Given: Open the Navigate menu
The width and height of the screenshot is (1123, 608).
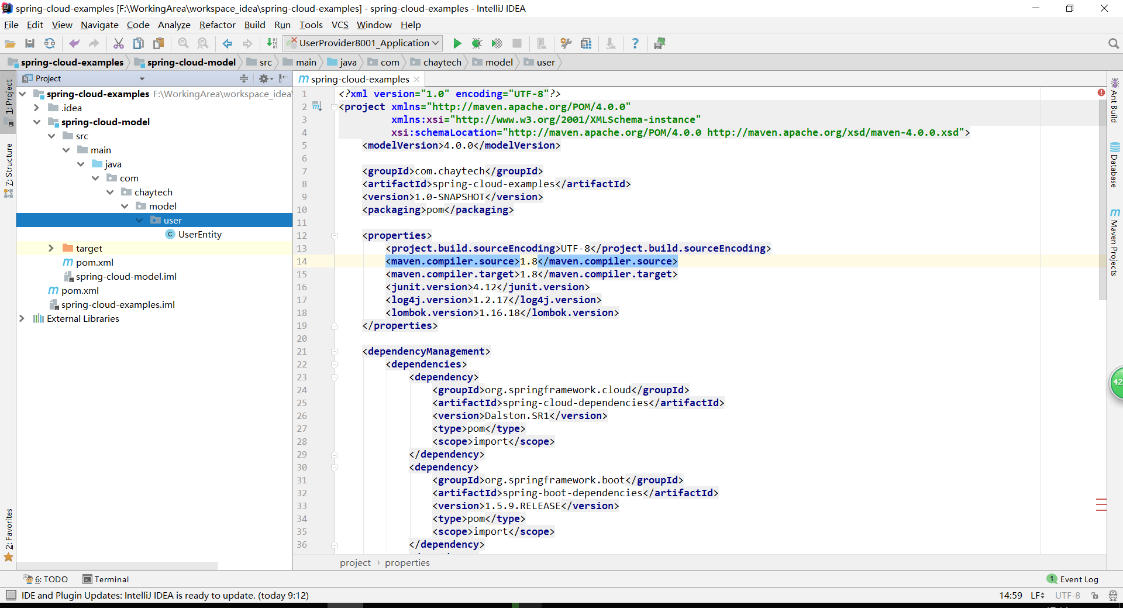Looking at the screenshot, I should (x=99, y=25).
